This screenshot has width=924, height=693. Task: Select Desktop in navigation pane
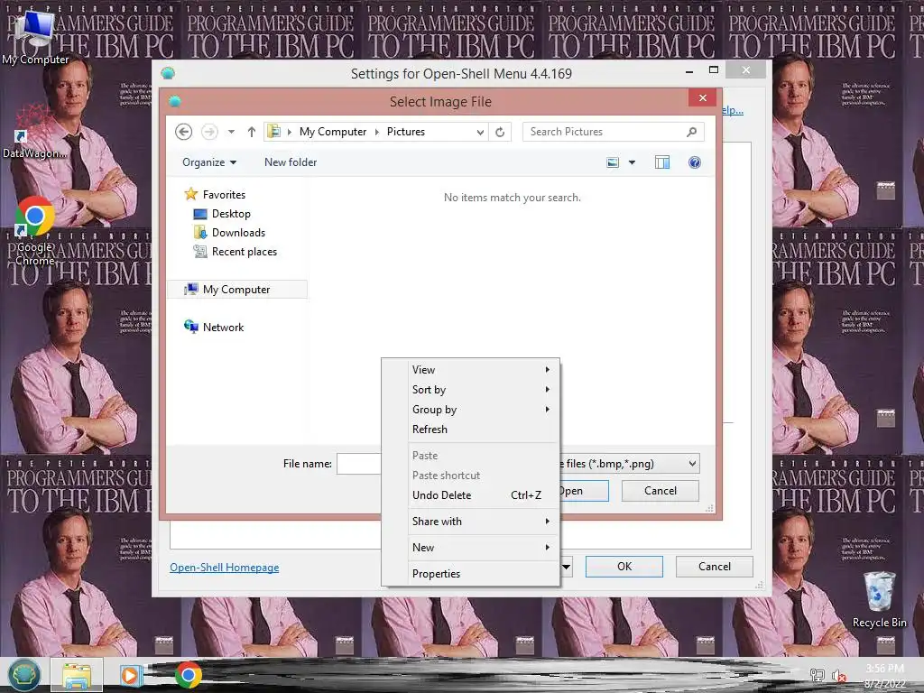click(231, 214)
